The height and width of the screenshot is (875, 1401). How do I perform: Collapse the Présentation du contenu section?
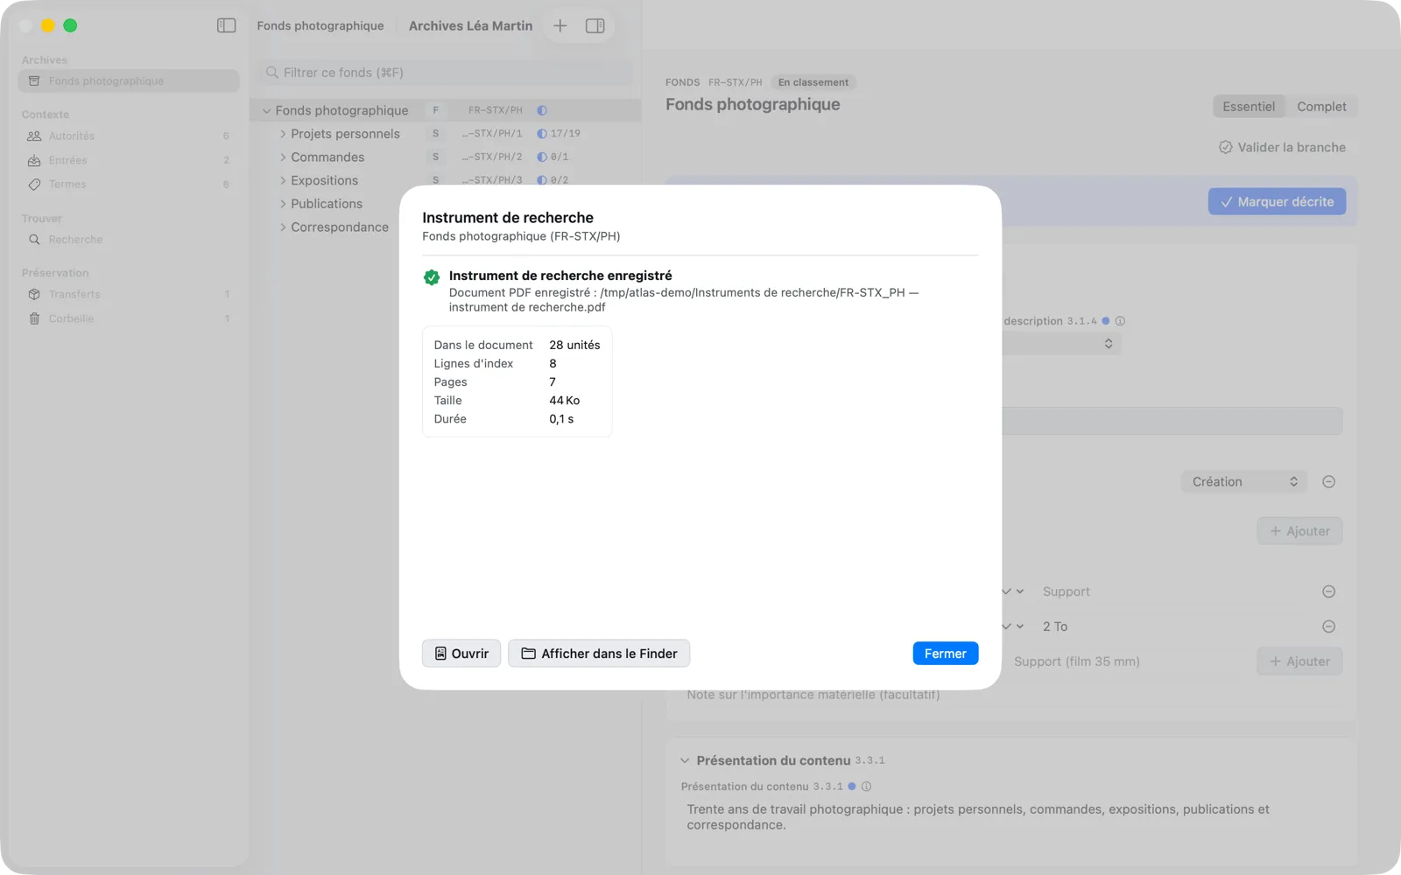tap(685, 760)
